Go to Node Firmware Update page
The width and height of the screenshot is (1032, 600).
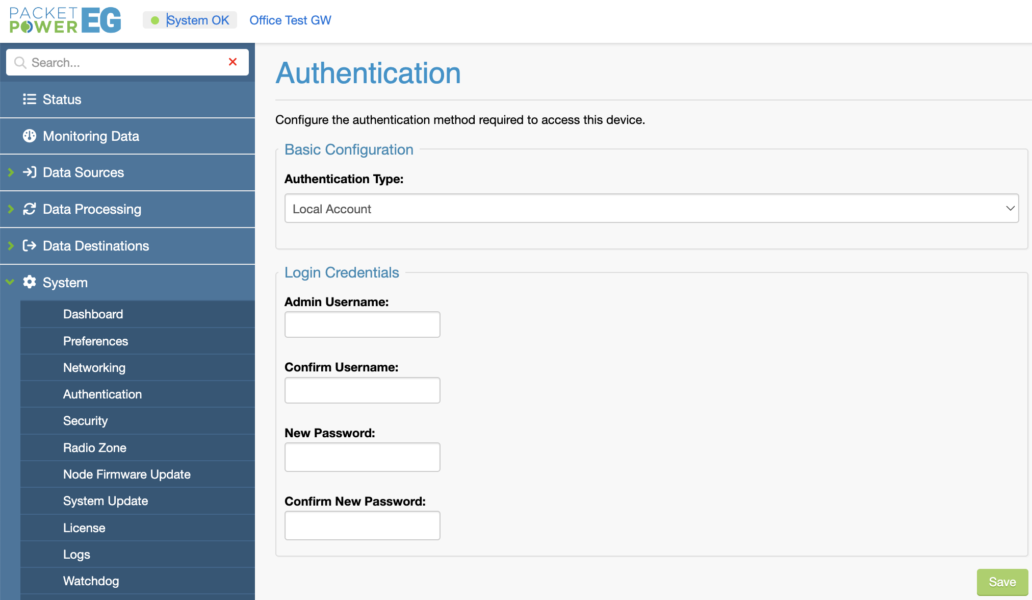point(127,474)
